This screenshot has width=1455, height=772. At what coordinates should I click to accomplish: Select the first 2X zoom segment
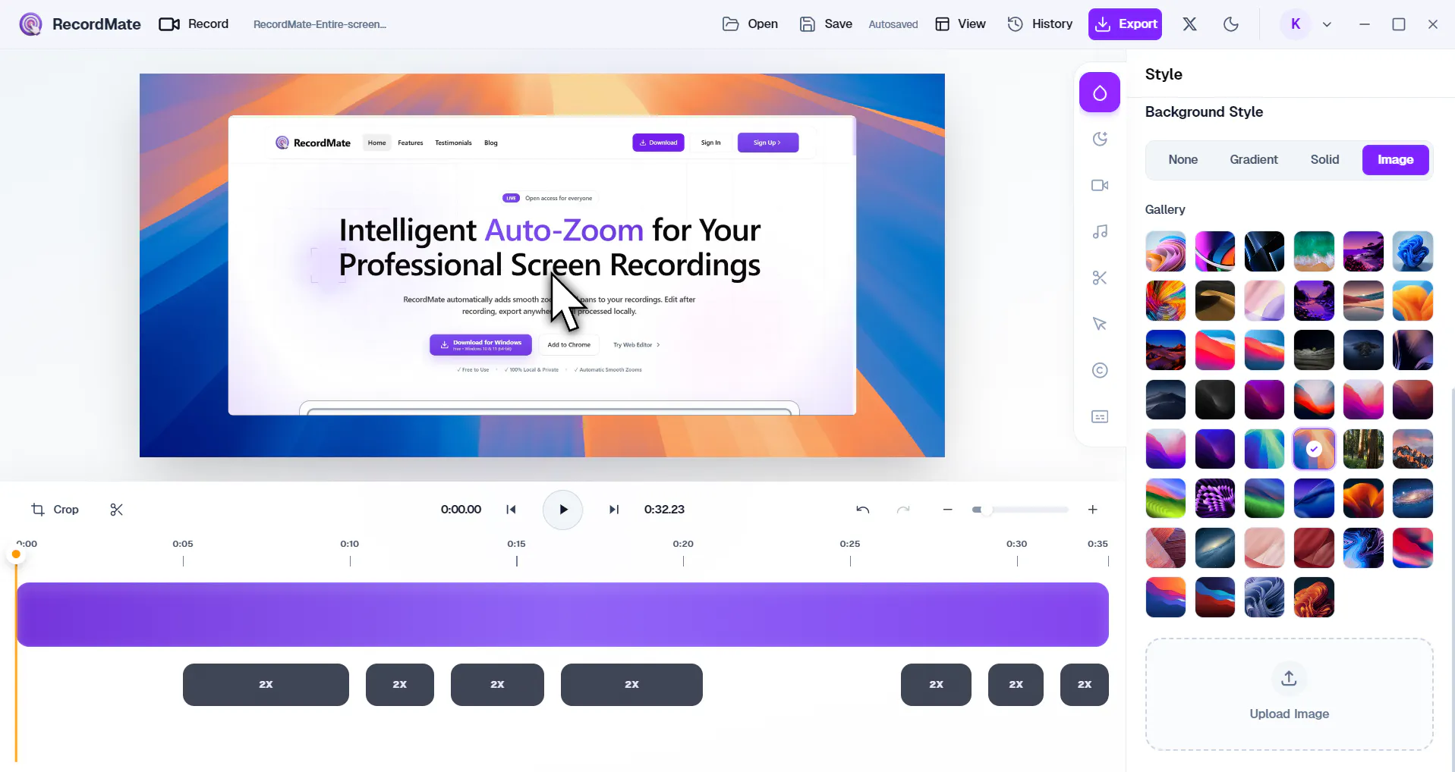click(x=266, y=685)
